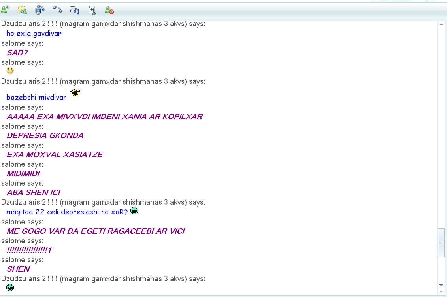This screenshot has width=447, height=297.
Task: Click 'salome says:' header above 'SAD?'
Action: tap(22, 43)
